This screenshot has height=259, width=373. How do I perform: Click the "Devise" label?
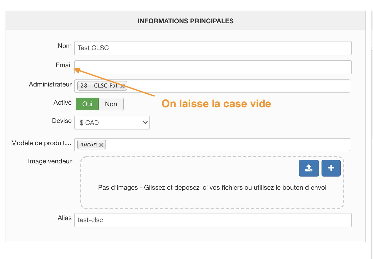coord(62,121)
